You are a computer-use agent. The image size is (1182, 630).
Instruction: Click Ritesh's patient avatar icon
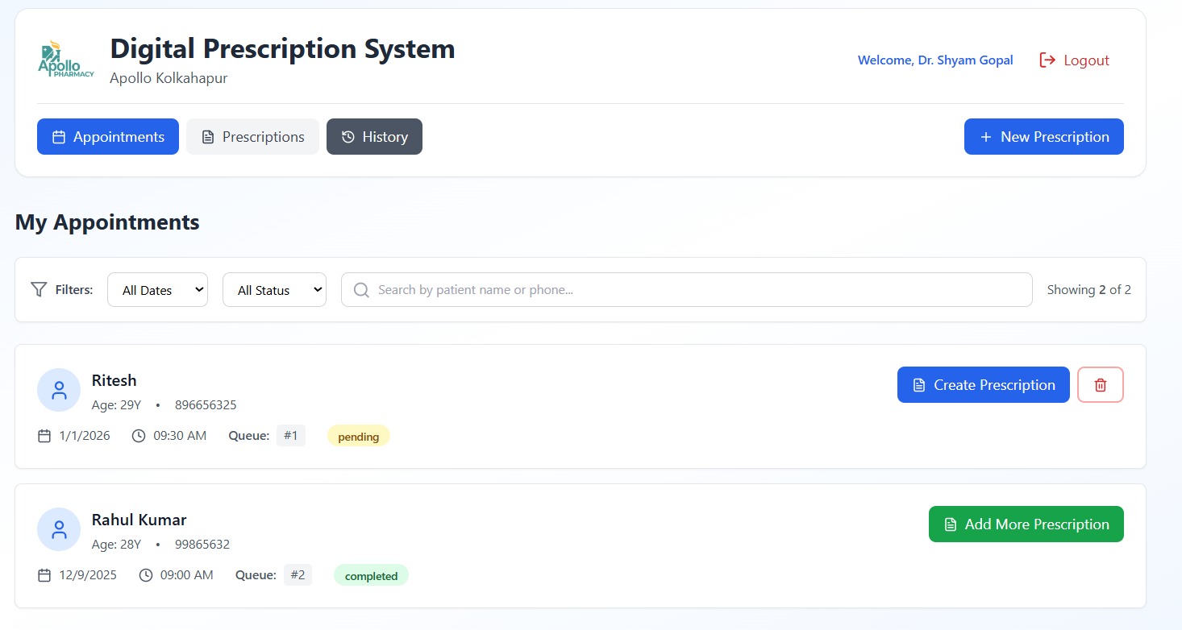[x=59, y=391]
